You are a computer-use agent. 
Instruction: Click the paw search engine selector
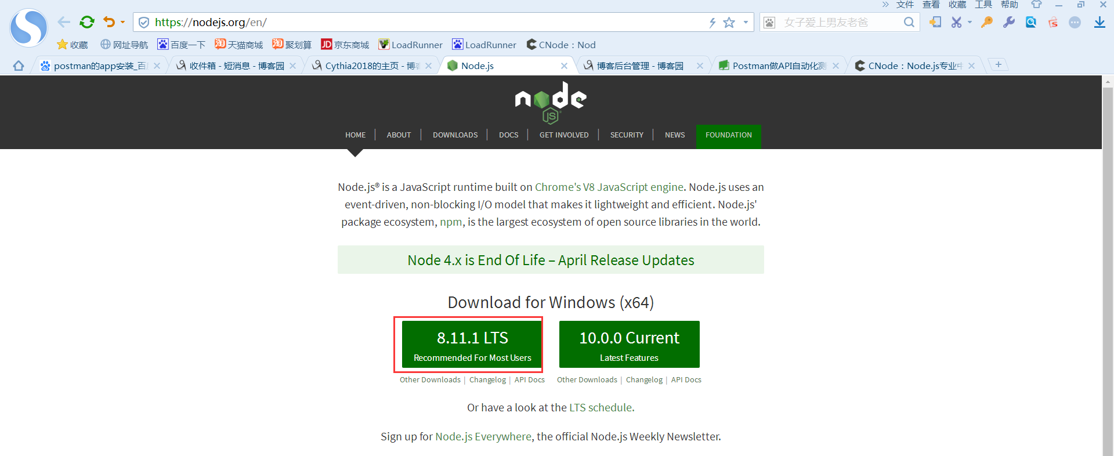769,22
